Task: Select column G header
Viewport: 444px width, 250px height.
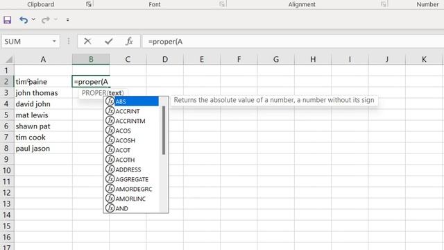Action: (276, 59)
